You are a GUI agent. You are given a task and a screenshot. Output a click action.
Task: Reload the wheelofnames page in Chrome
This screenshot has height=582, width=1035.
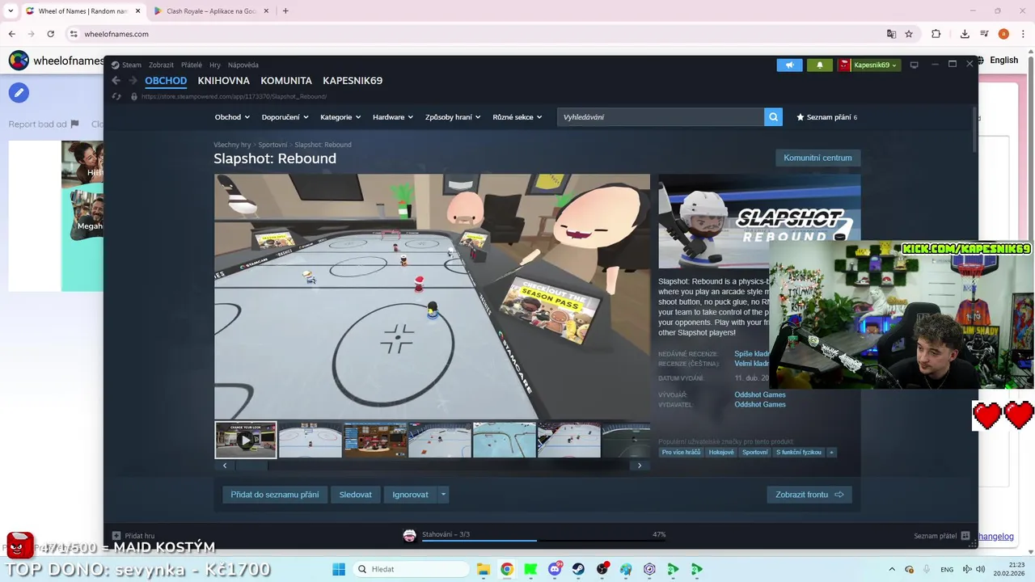point(50,34)
